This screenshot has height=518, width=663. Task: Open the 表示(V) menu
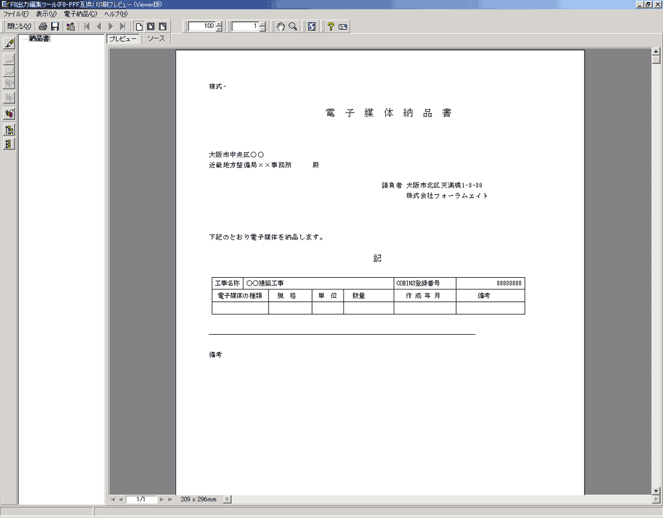click(x=46, y=14)
